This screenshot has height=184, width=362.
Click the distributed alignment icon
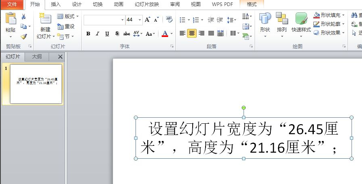(220, 33)
